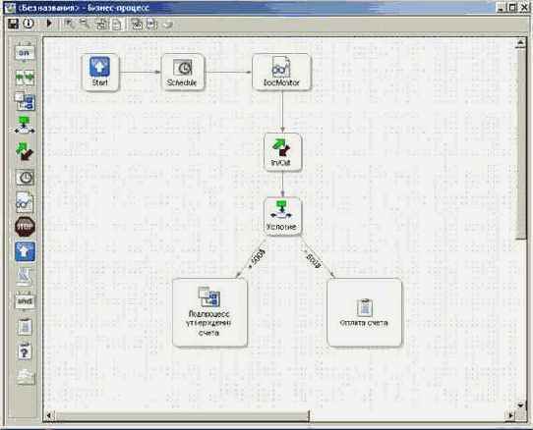
Task: Select the blue Start tool in palette
Action: click(x=26, y=251)
